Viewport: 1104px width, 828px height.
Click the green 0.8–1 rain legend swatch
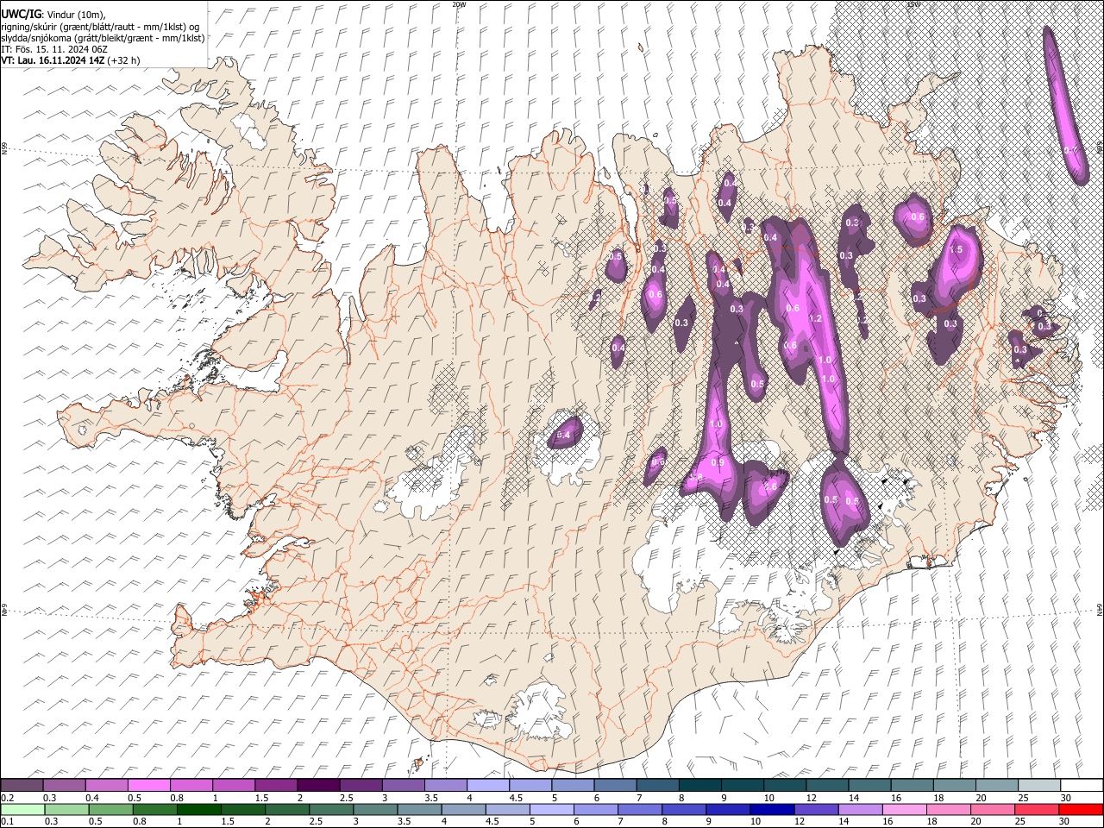156,809
